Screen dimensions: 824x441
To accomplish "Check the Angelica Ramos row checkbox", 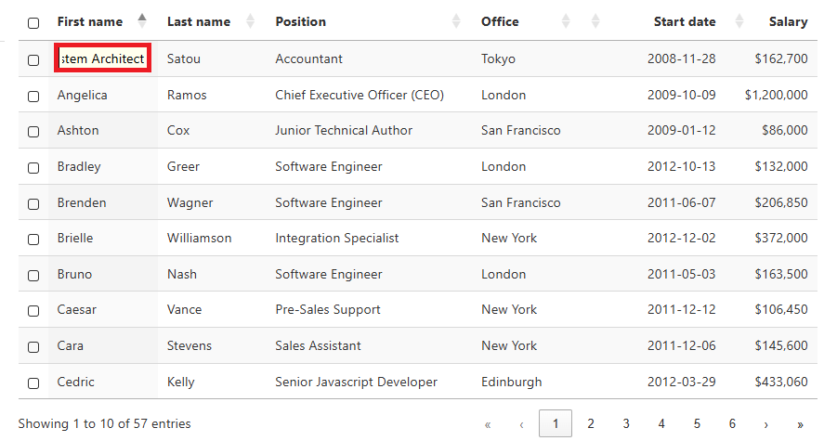I will [x=33, y=96].
